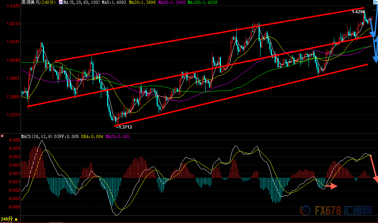Click the MA(5,20,60,100) indicator label

click(x=82, y=2)
